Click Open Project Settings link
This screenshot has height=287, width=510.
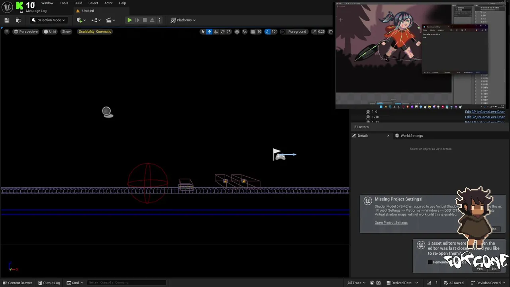pyautogui.click(x=391, y=222)
